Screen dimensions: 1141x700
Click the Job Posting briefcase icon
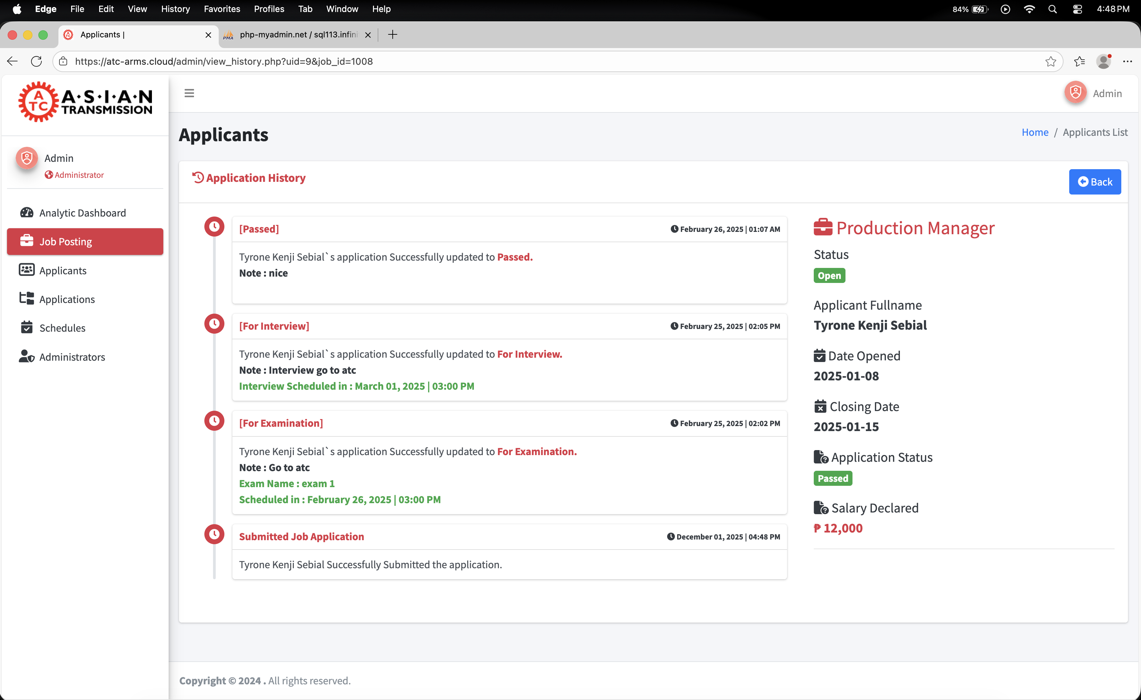27,241
